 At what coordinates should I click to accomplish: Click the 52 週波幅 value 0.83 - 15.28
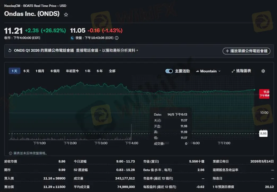coord(125,170)
